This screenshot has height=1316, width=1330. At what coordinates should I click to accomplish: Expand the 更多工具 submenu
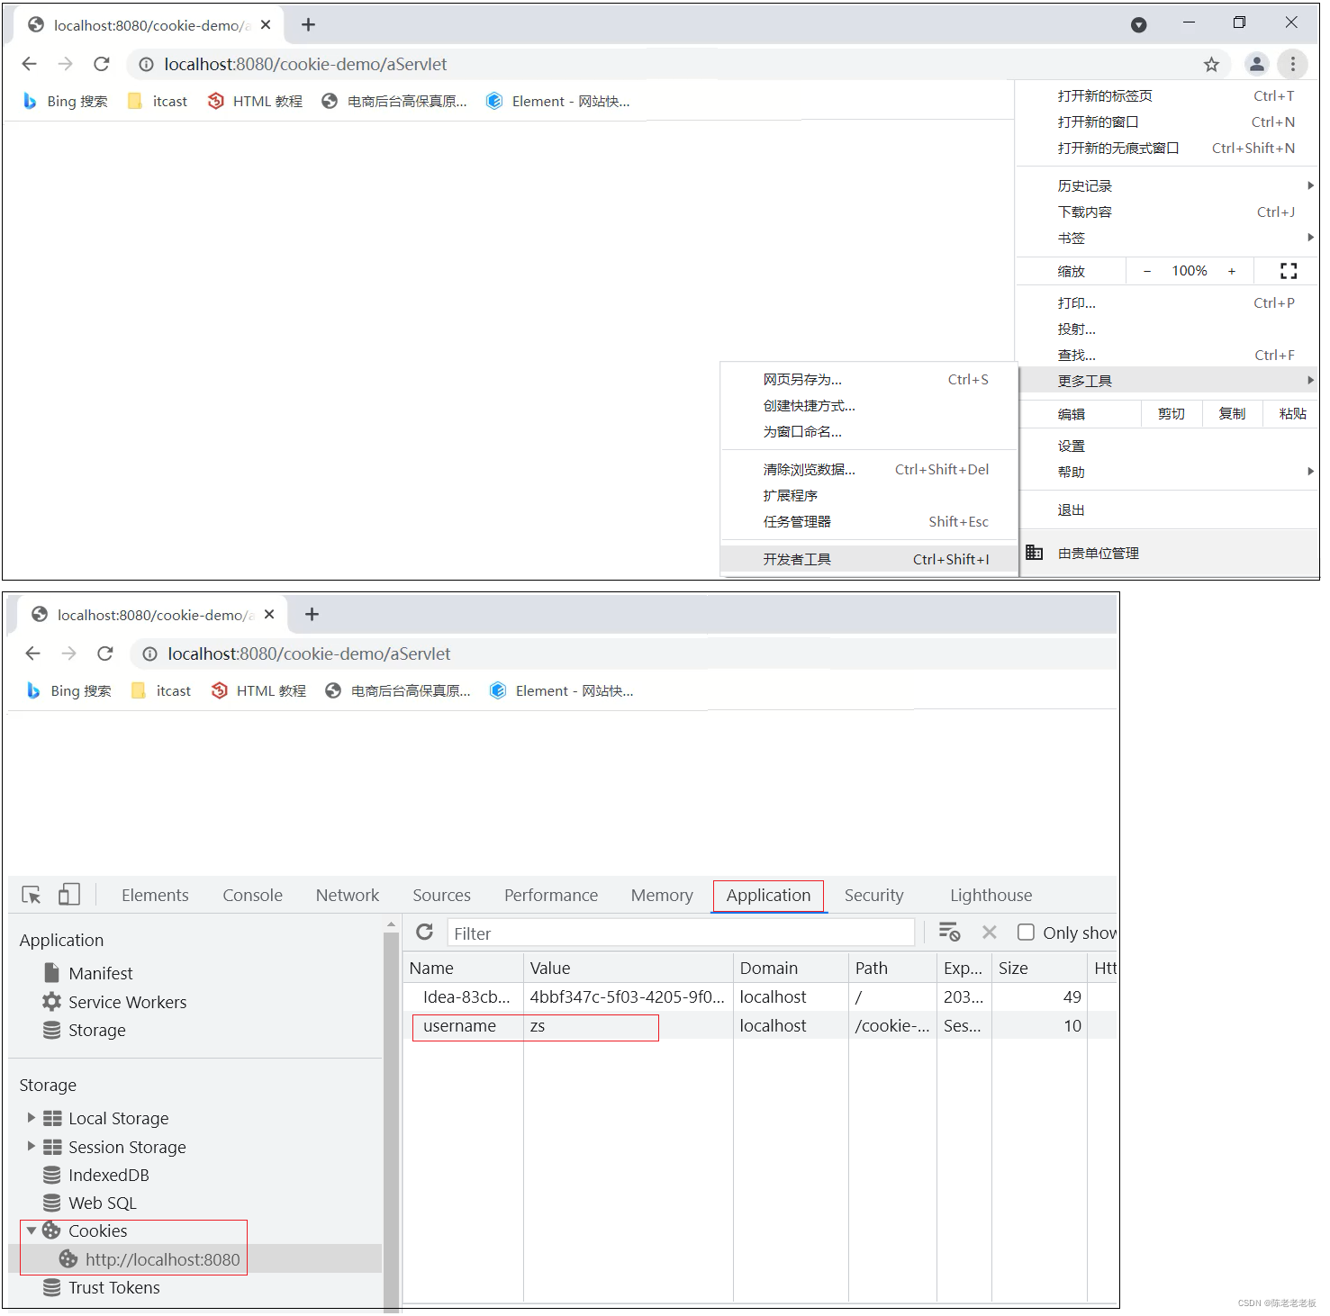pyautogui.click(x=1167, y=381)
